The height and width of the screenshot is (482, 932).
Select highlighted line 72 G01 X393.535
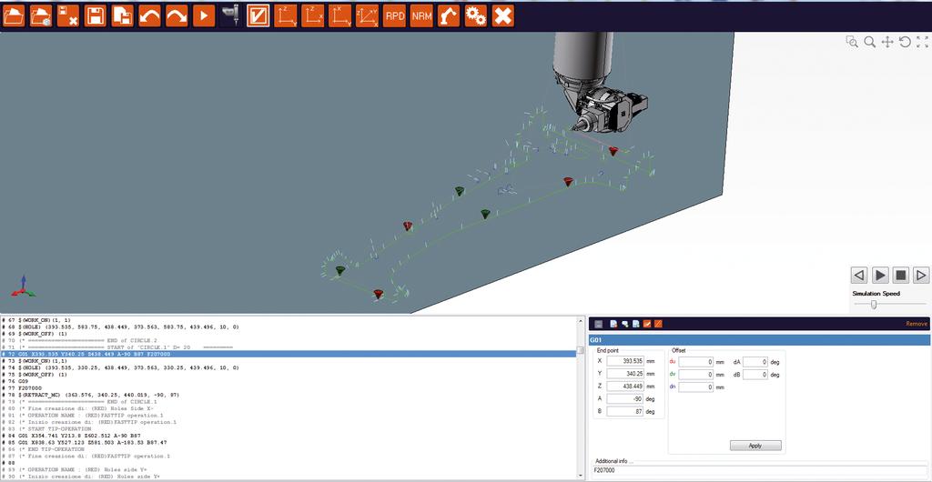pyautogui.click(x=289, y=354)
